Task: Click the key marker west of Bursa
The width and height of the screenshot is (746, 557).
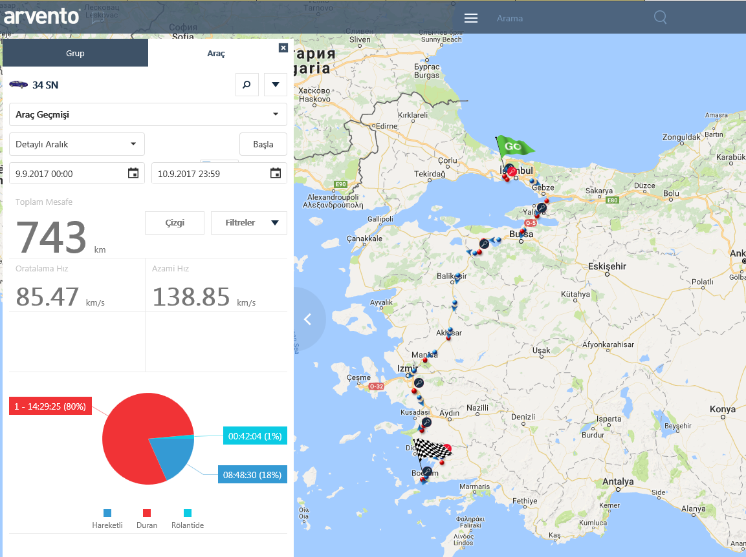Action: [484, 244]
